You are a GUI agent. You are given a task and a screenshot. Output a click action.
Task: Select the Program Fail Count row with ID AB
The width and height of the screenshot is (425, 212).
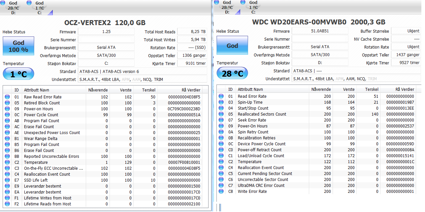106,121
